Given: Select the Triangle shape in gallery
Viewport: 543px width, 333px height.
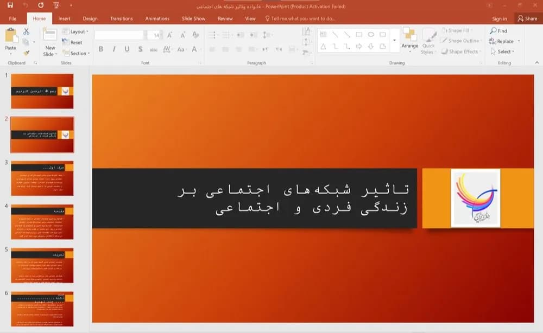Looking at the screenshot, I should point(323,46).
